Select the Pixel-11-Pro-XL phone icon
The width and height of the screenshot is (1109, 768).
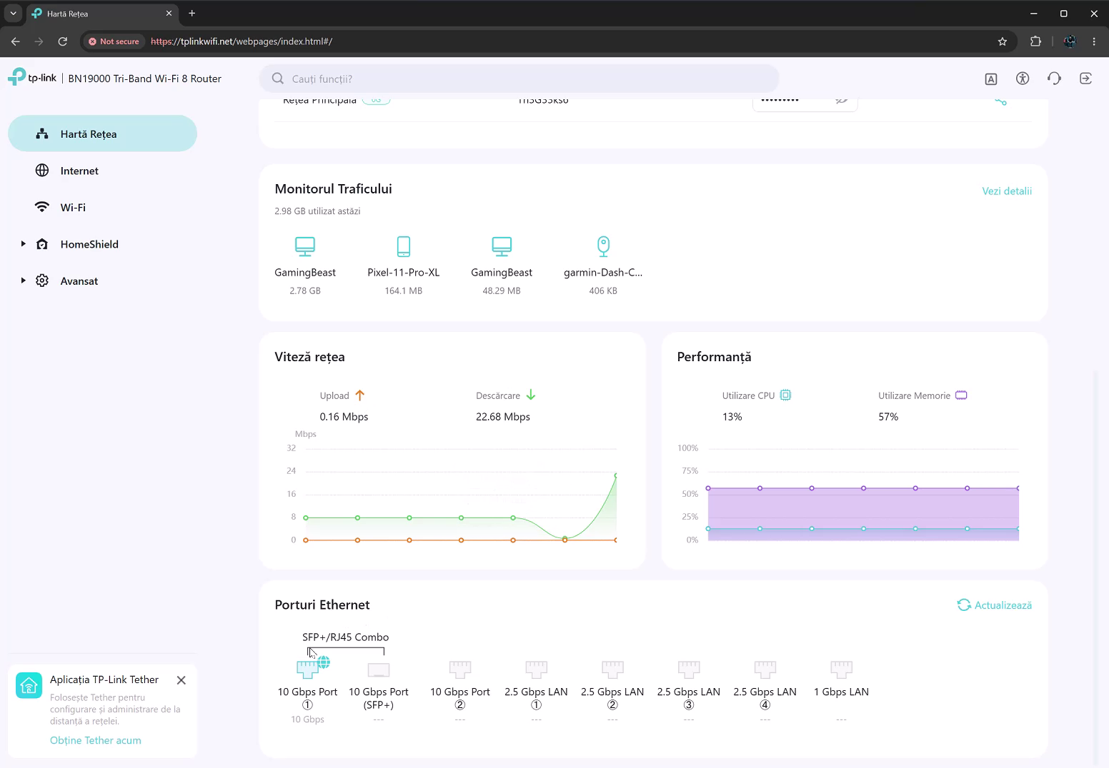(x=404, y=246)
